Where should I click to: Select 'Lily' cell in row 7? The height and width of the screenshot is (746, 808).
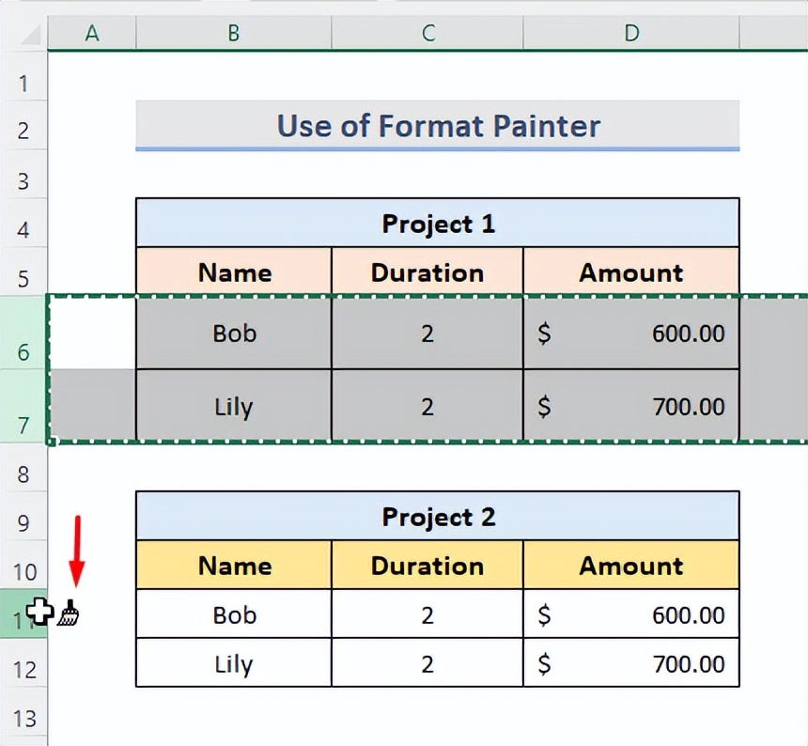coord(234,406)
